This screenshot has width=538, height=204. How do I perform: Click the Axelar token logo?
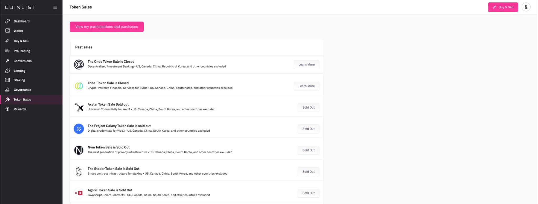tap(79, 107)
